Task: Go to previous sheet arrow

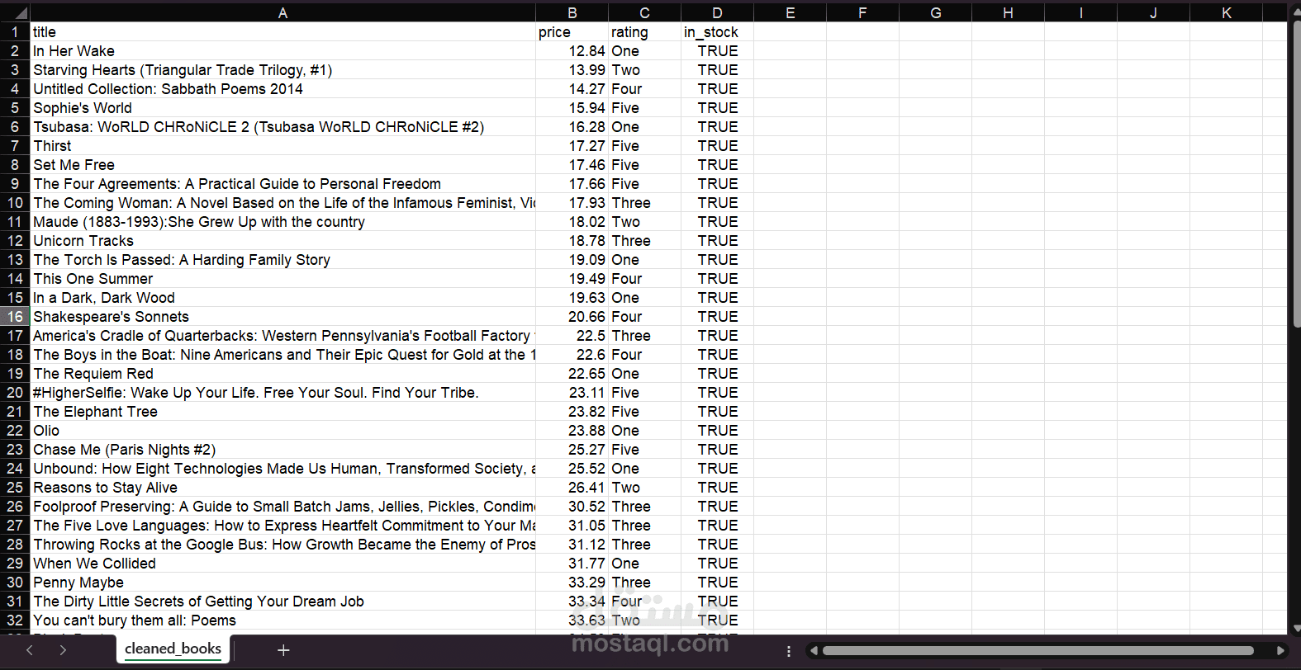Action: click(x=30, y=650)
